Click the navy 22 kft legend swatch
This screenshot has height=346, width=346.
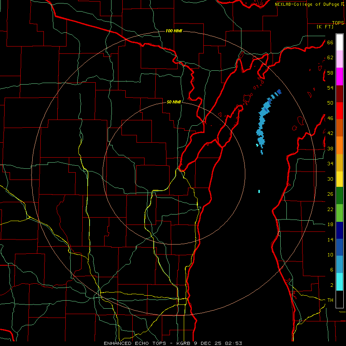coord(339,230)
